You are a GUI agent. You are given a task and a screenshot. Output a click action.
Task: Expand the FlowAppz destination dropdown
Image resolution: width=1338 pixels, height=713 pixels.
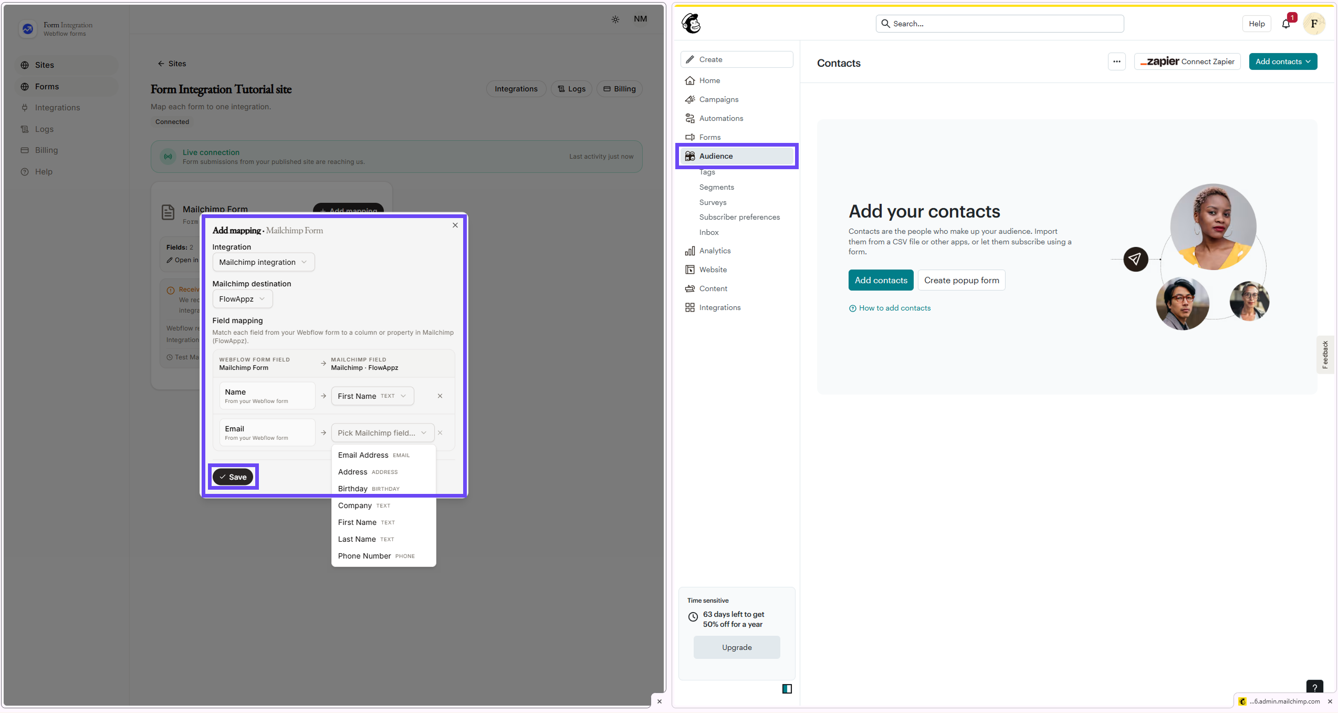click(x=242, y=299)
